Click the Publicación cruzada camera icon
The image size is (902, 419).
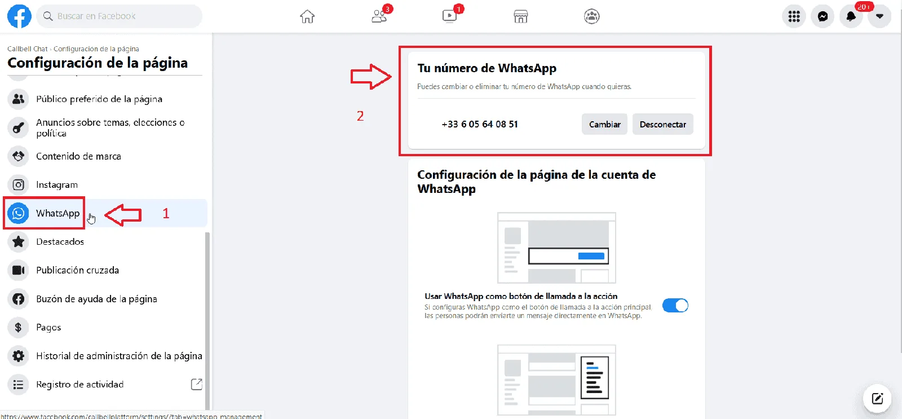(x=19, y=270)
